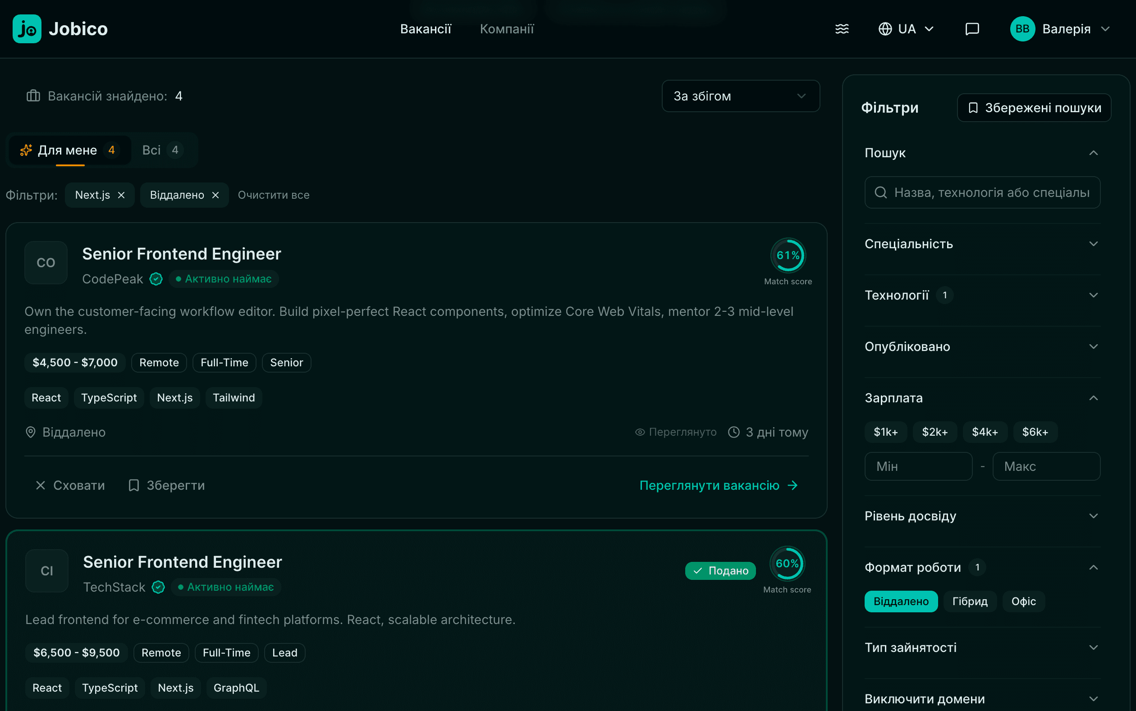Image resolution: width=1136 pixels, height=711 pixels.
Task: Click the arrow icon after Переглянути вакансію
Action: pyautogui.click(x=793, y=485)
